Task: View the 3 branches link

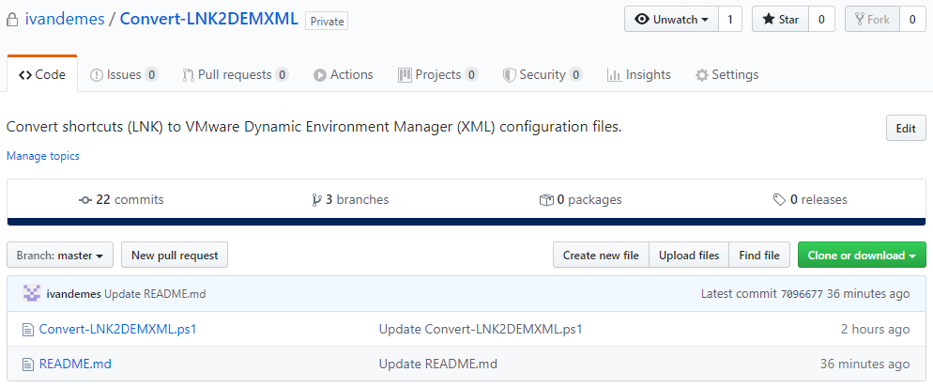Action: point(350,200)
